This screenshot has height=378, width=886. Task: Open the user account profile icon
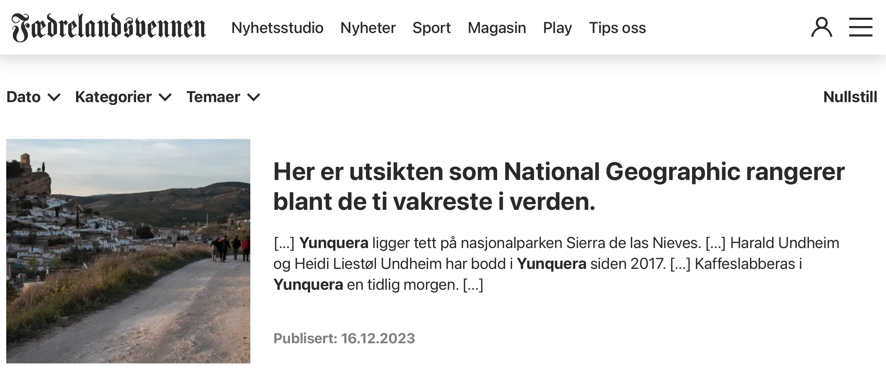click(x=821, y=27)
